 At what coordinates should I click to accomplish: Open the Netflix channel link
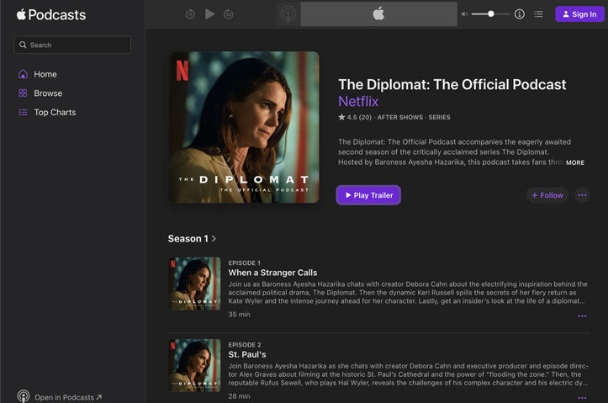[x=358, y=101]
